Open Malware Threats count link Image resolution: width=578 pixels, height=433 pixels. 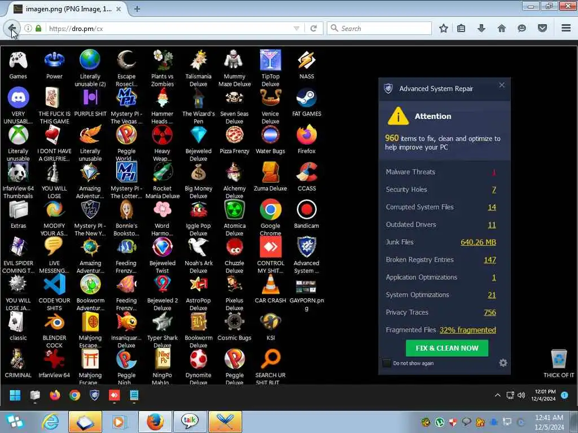click(493, 172)
